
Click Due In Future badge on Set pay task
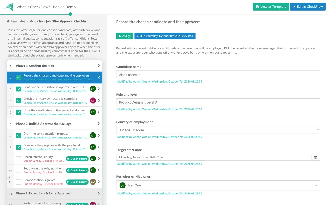point(77,170)
